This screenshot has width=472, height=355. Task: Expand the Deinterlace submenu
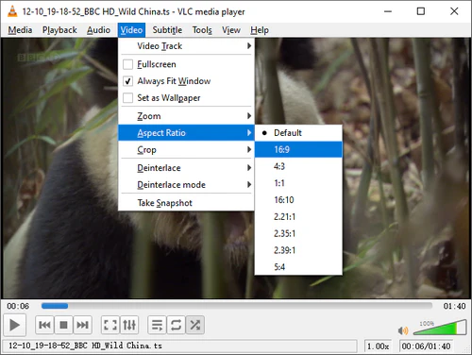186,168
